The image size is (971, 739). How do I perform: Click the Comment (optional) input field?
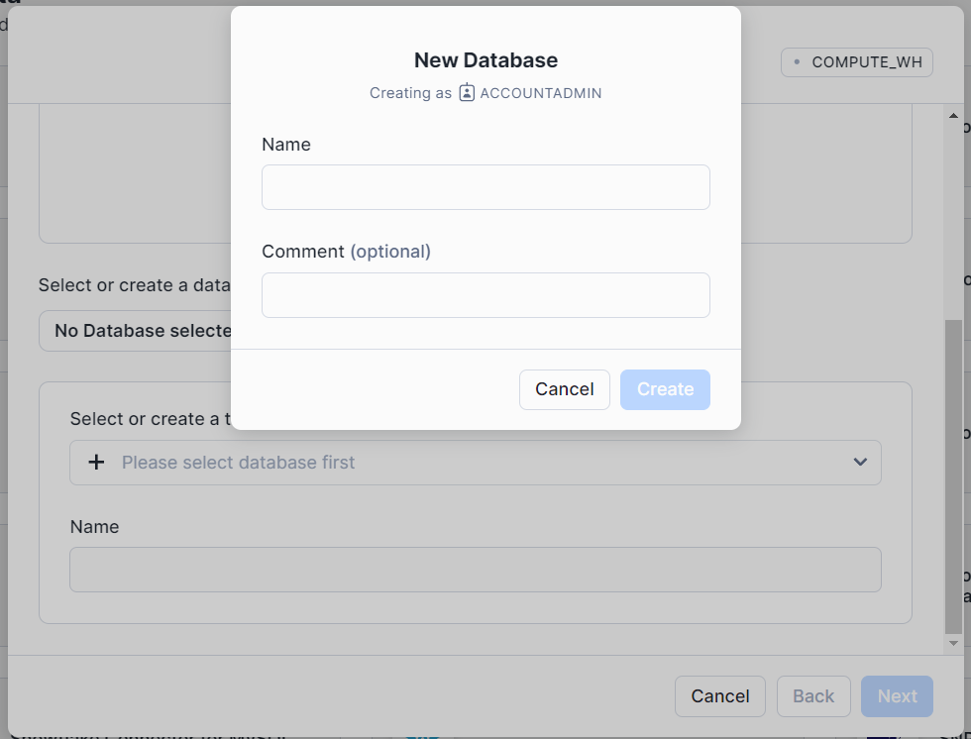(x=485, y=295)
